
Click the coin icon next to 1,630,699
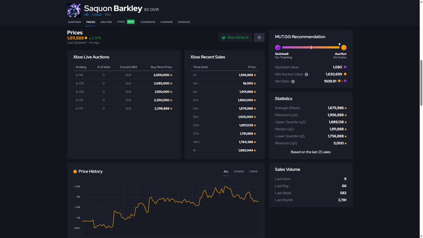[345, 74]
